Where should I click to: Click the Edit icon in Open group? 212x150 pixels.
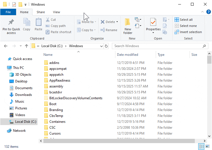click(165, 26)
